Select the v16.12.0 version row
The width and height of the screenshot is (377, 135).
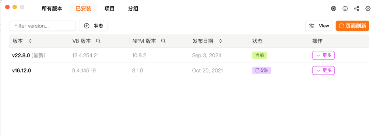[189, 70]
